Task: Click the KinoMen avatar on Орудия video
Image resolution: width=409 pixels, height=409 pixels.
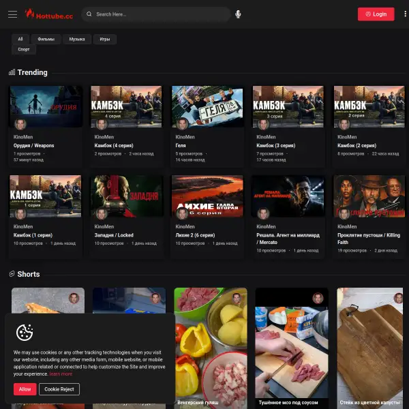Action: pos(20,124)
